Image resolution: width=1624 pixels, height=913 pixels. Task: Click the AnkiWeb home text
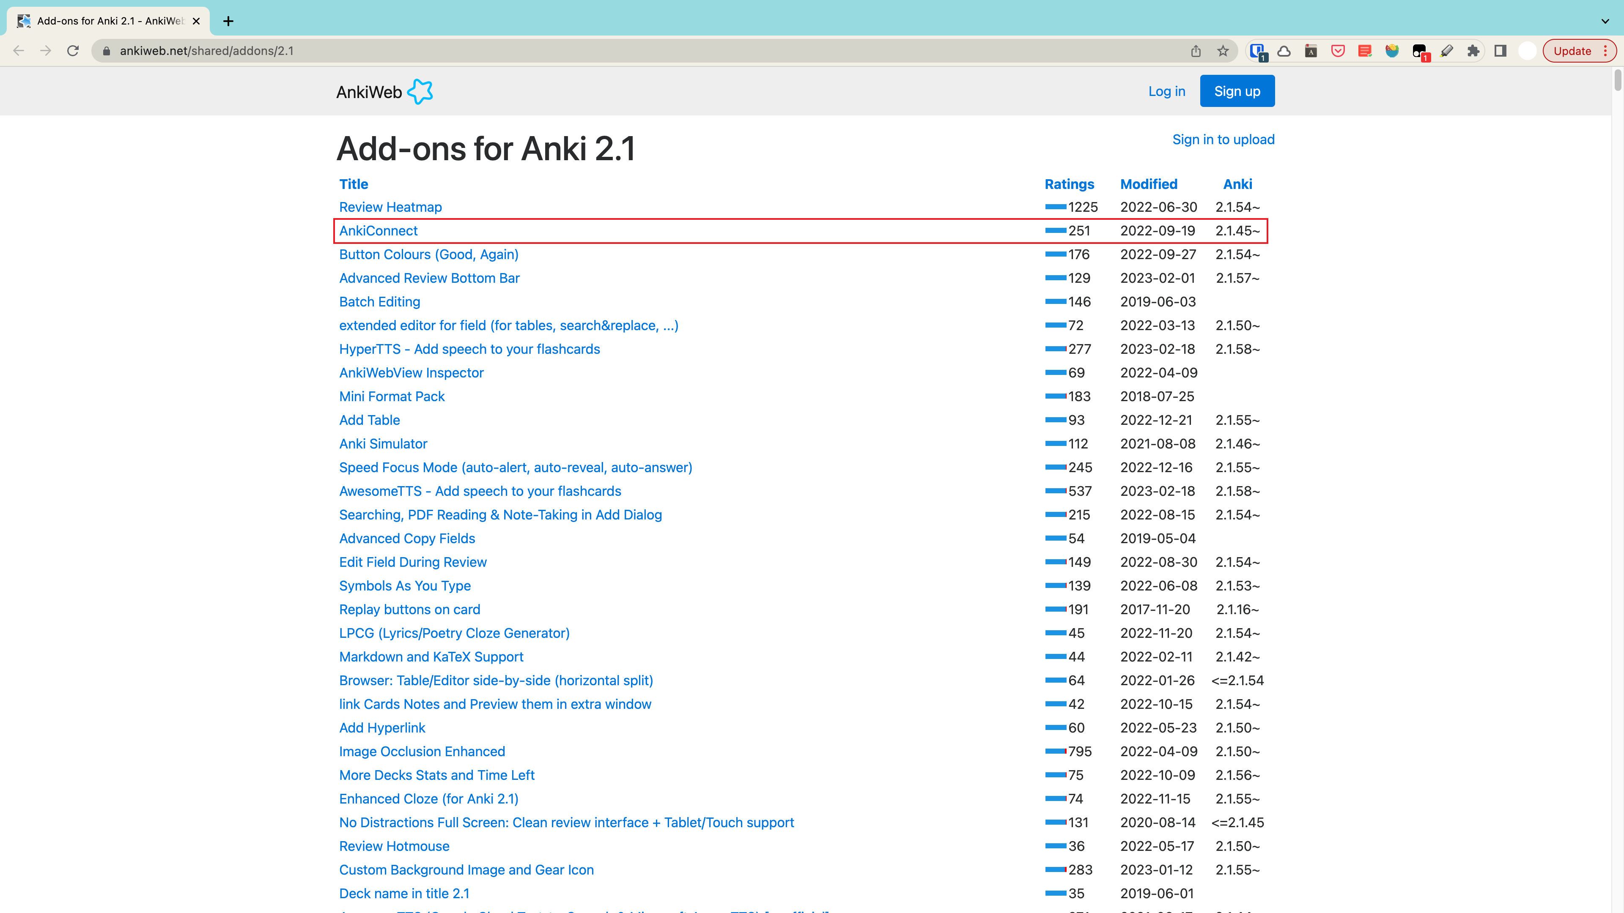(369, 92)
